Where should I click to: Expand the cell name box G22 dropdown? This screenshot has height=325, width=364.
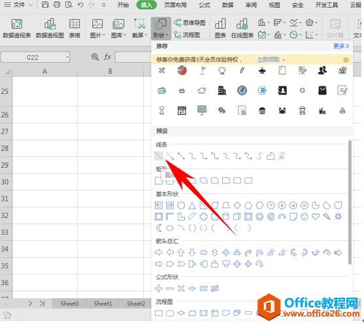67,57
